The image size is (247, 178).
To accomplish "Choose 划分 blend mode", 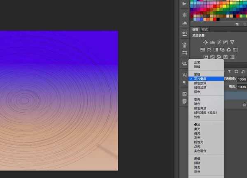I will 206,172.
